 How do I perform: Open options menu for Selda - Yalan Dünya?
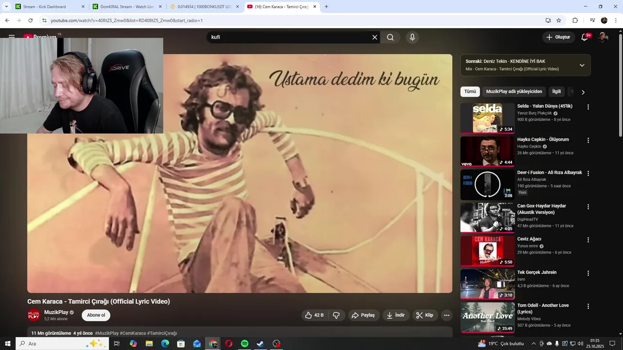588,107
